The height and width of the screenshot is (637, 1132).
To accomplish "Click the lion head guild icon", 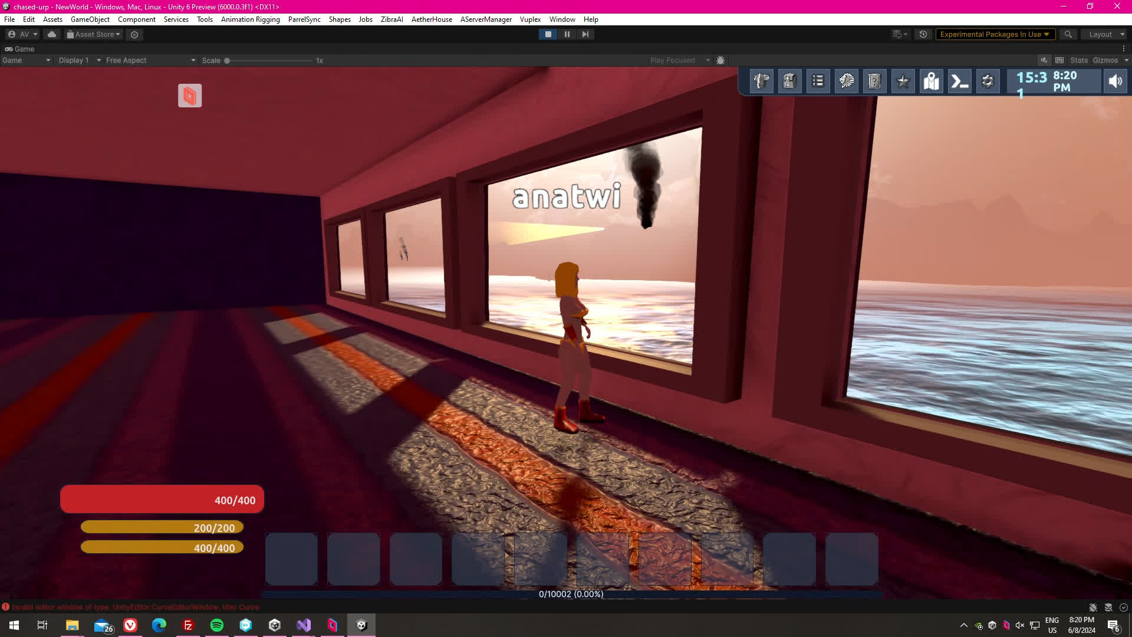I will point(846,81).
